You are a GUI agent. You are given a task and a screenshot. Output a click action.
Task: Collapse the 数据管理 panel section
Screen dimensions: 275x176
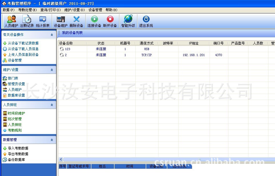(52, 140)
